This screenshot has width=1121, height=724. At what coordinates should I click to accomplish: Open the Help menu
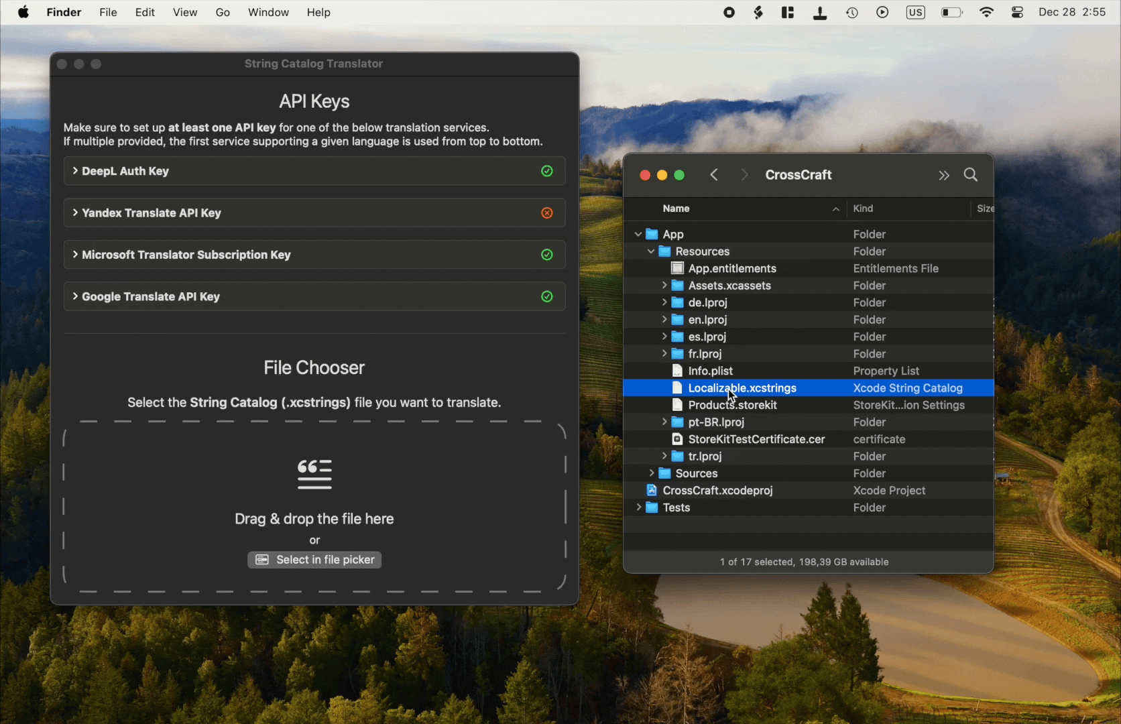[318, 12]
